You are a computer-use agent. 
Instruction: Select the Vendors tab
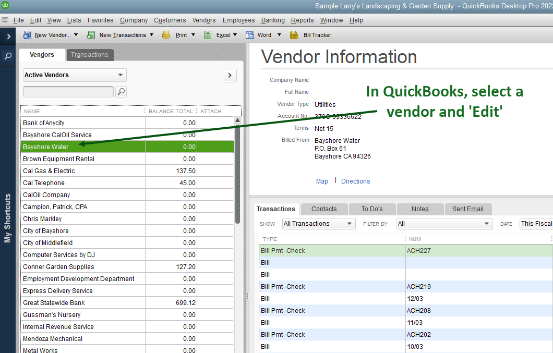click(x=42, y=55)
